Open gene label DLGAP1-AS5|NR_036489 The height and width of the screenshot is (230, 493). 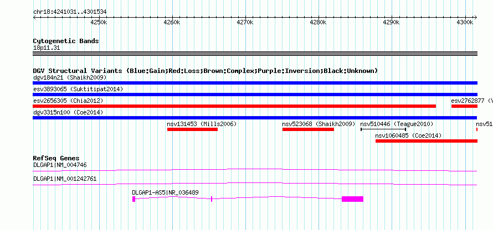tap(166, 192)
